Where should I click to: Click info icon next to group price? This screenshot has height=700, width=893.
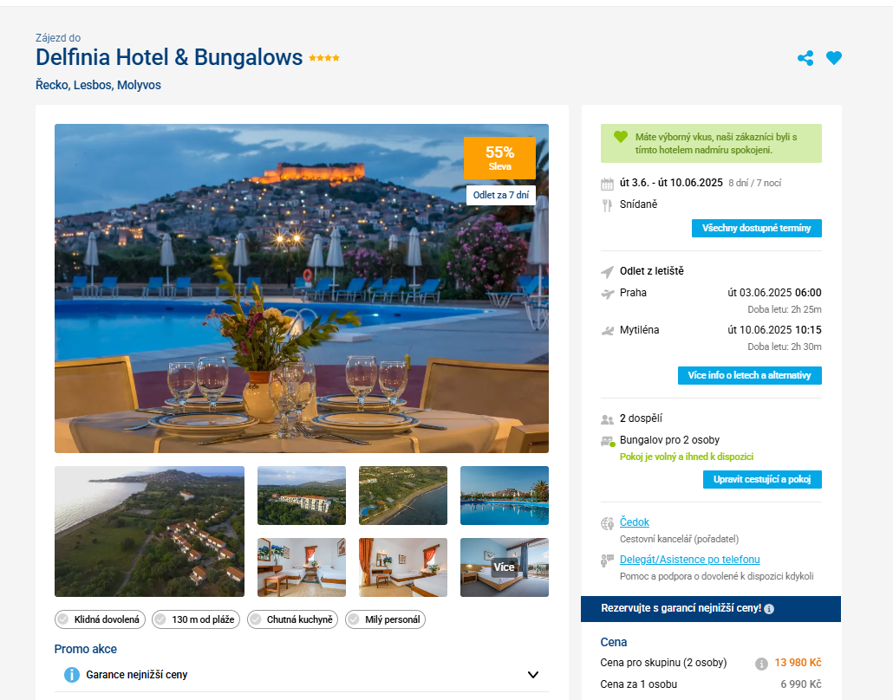point(761,664)
